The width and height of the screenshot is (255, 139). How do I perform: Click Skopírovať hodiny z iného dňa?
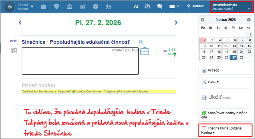tap(225, 115)
